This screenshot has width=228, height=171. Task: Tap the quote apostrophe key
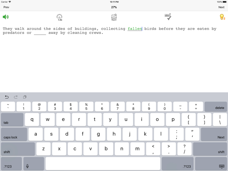point(192,134)
